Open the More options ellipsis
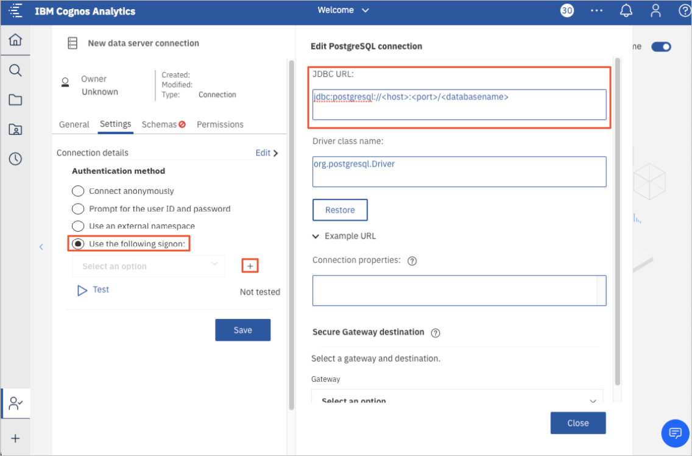The image size is (692, 456). tap(597, 10)
